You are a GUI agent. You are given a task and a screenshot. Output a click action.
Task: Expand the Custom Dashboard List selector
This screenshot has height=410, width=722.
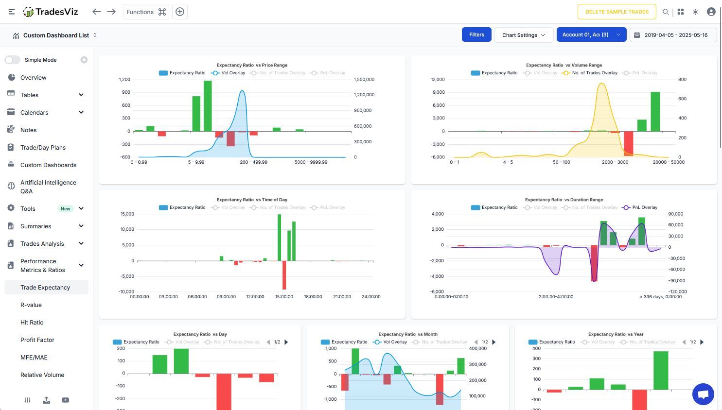55,35
